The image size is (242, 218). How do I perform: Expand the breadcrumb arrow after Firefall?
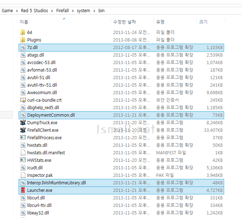click(73, 11)
